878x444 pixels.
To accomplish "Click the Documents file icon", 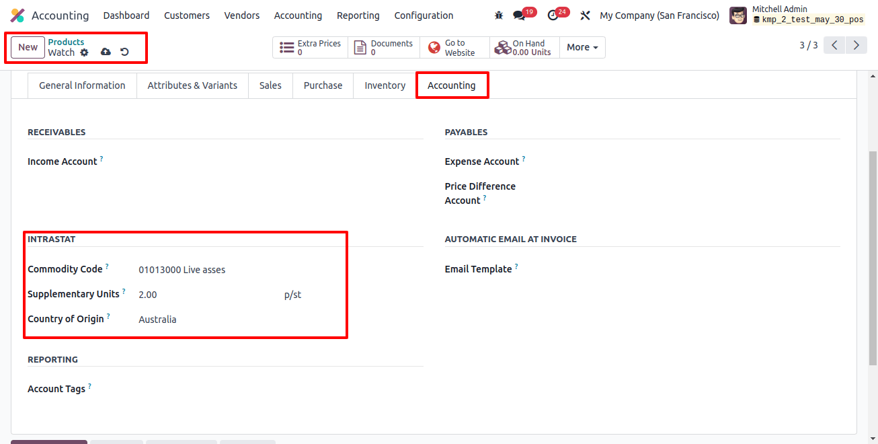I will point(360,47).
